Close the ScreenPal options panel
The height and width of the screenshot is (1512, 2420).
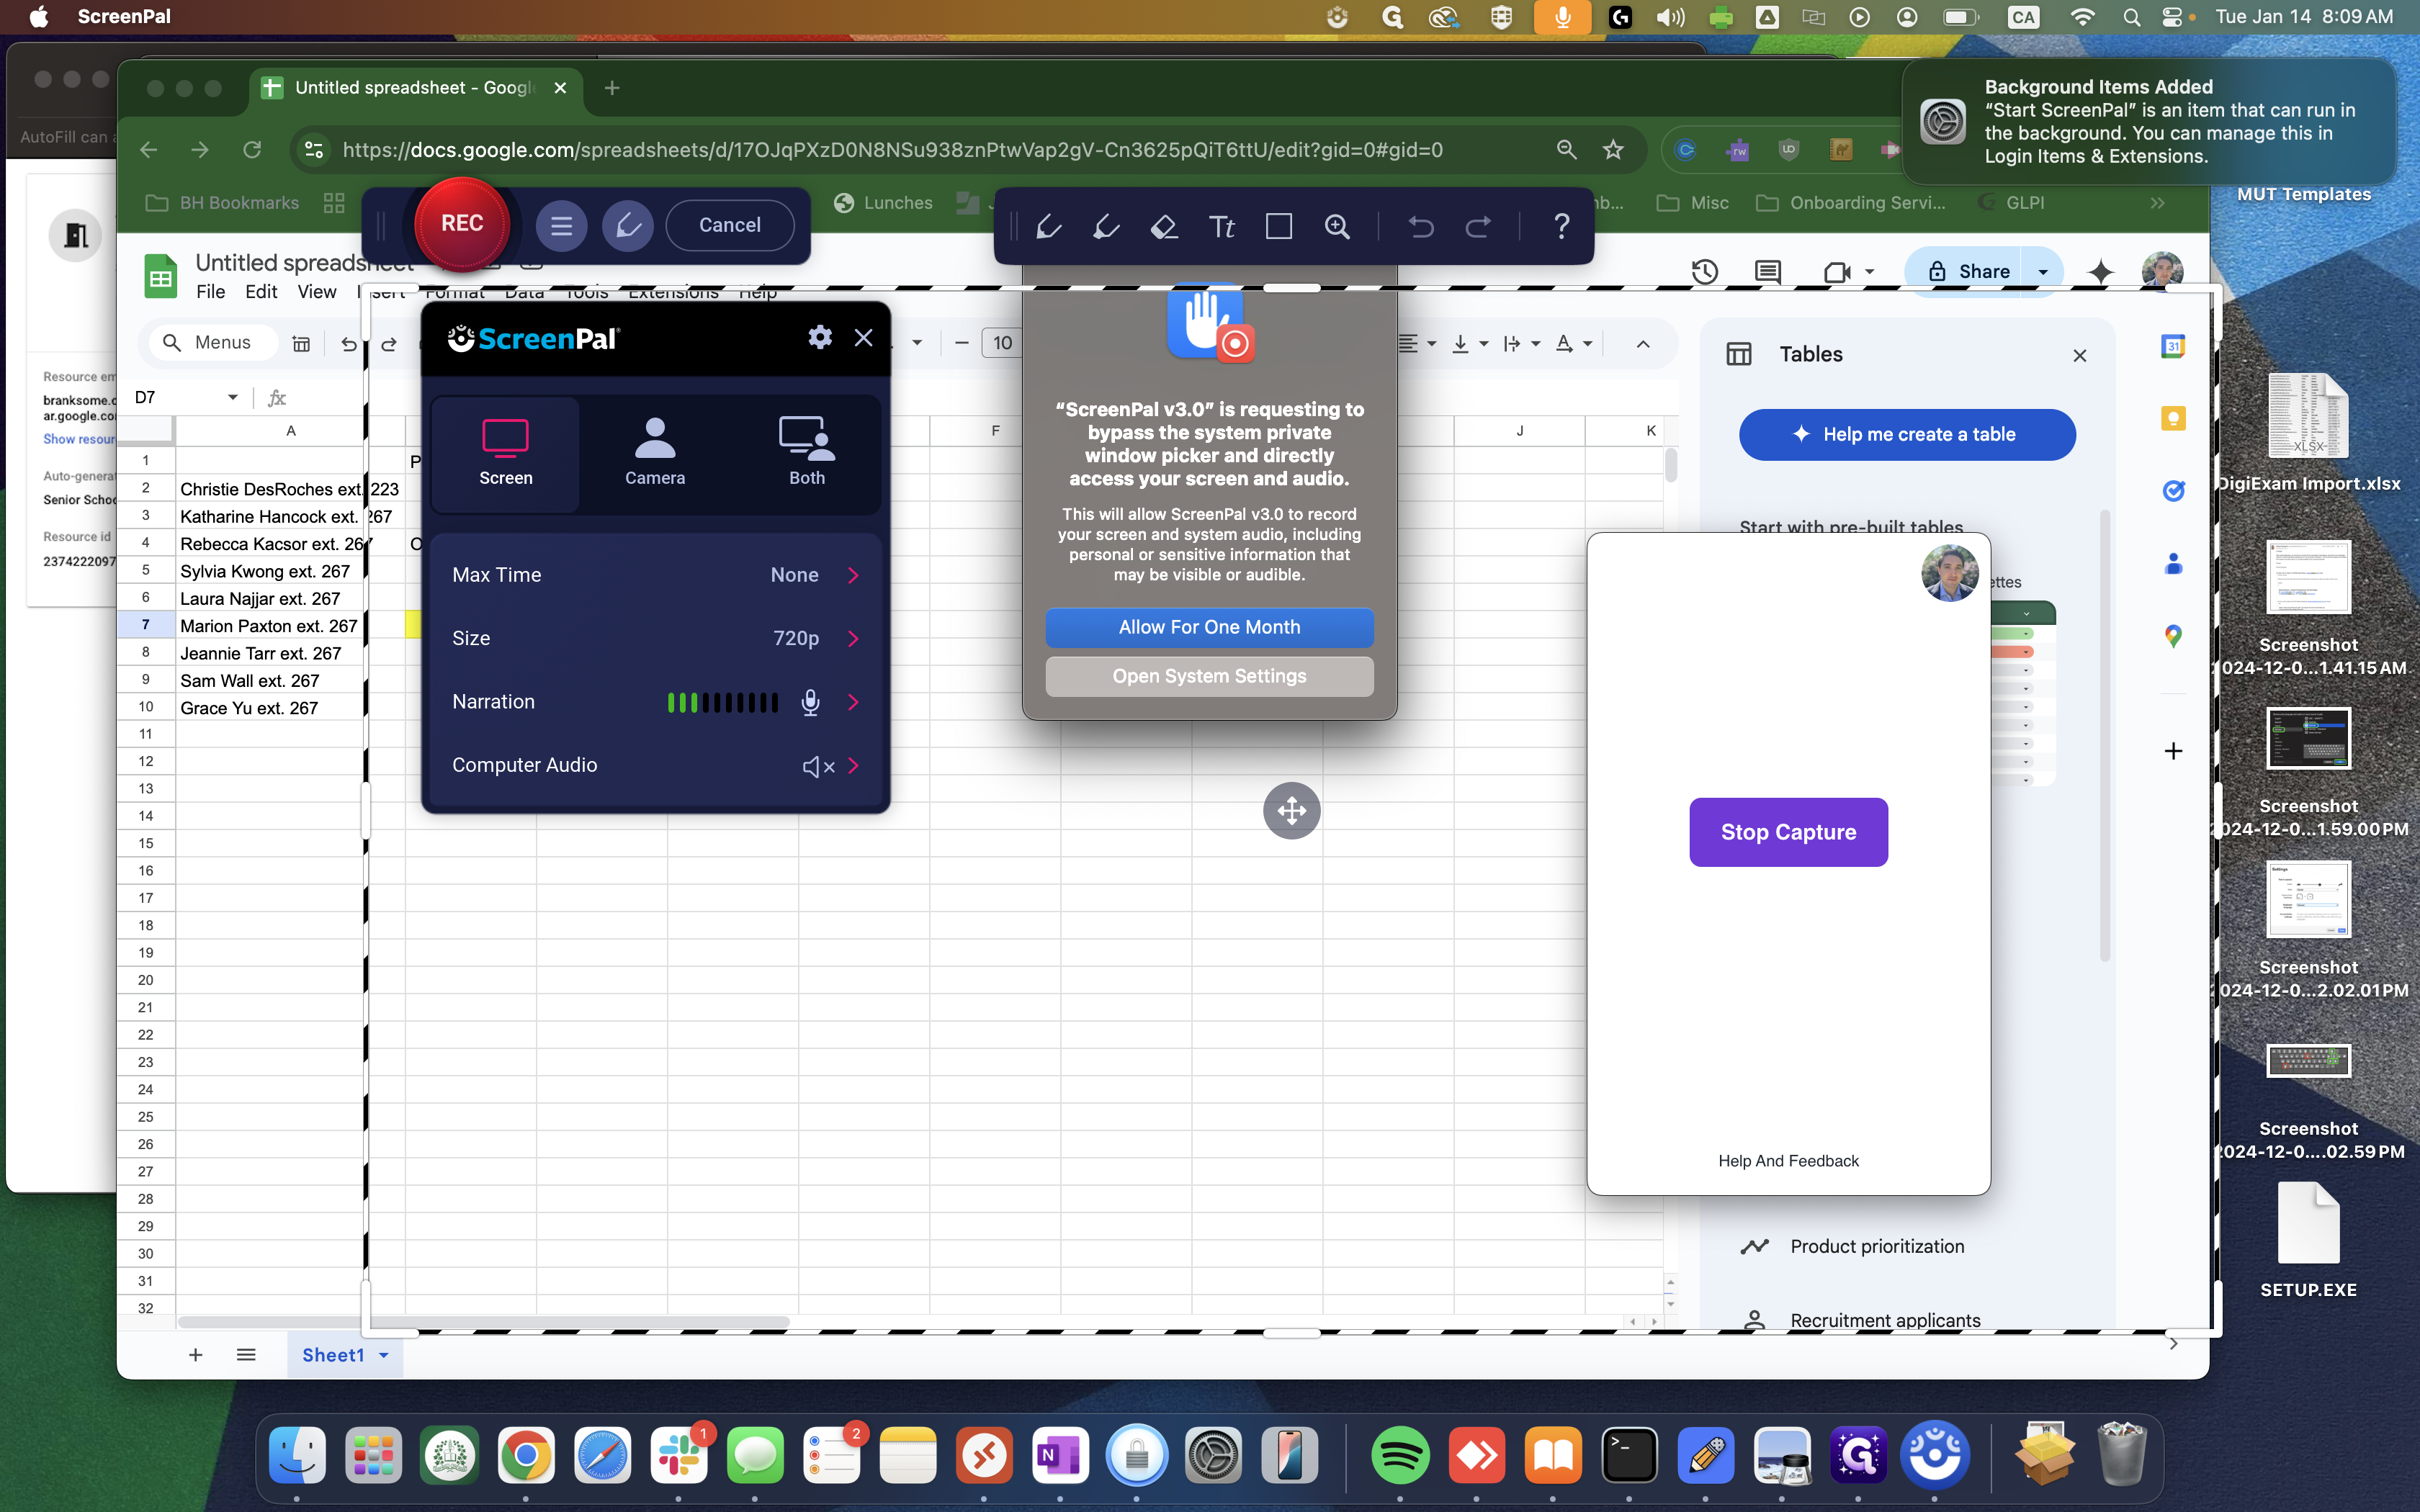click(864, 338)
